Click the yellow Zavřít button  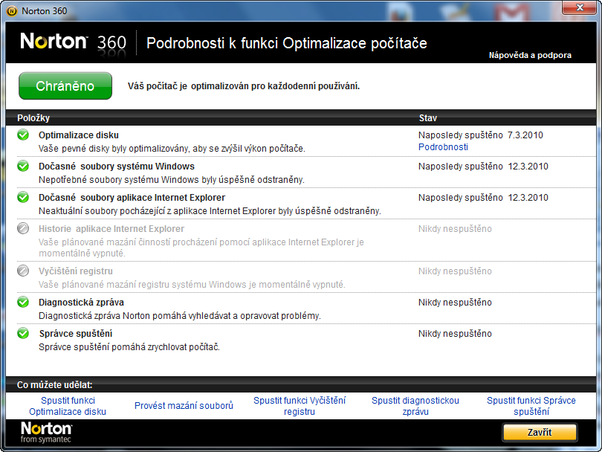point(540,433)
